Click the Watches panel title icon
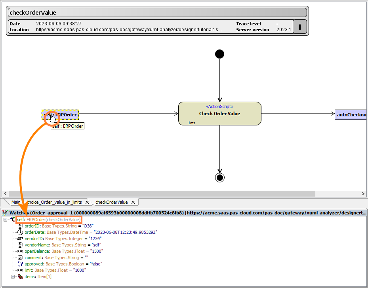Image resolution: width=368 pixels, height=288 pixels. tap(5, 213)
